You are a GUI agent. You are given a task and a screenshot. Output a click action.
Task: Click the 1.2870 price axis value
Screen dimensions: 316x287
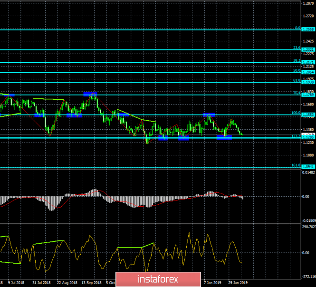[308, 3]
